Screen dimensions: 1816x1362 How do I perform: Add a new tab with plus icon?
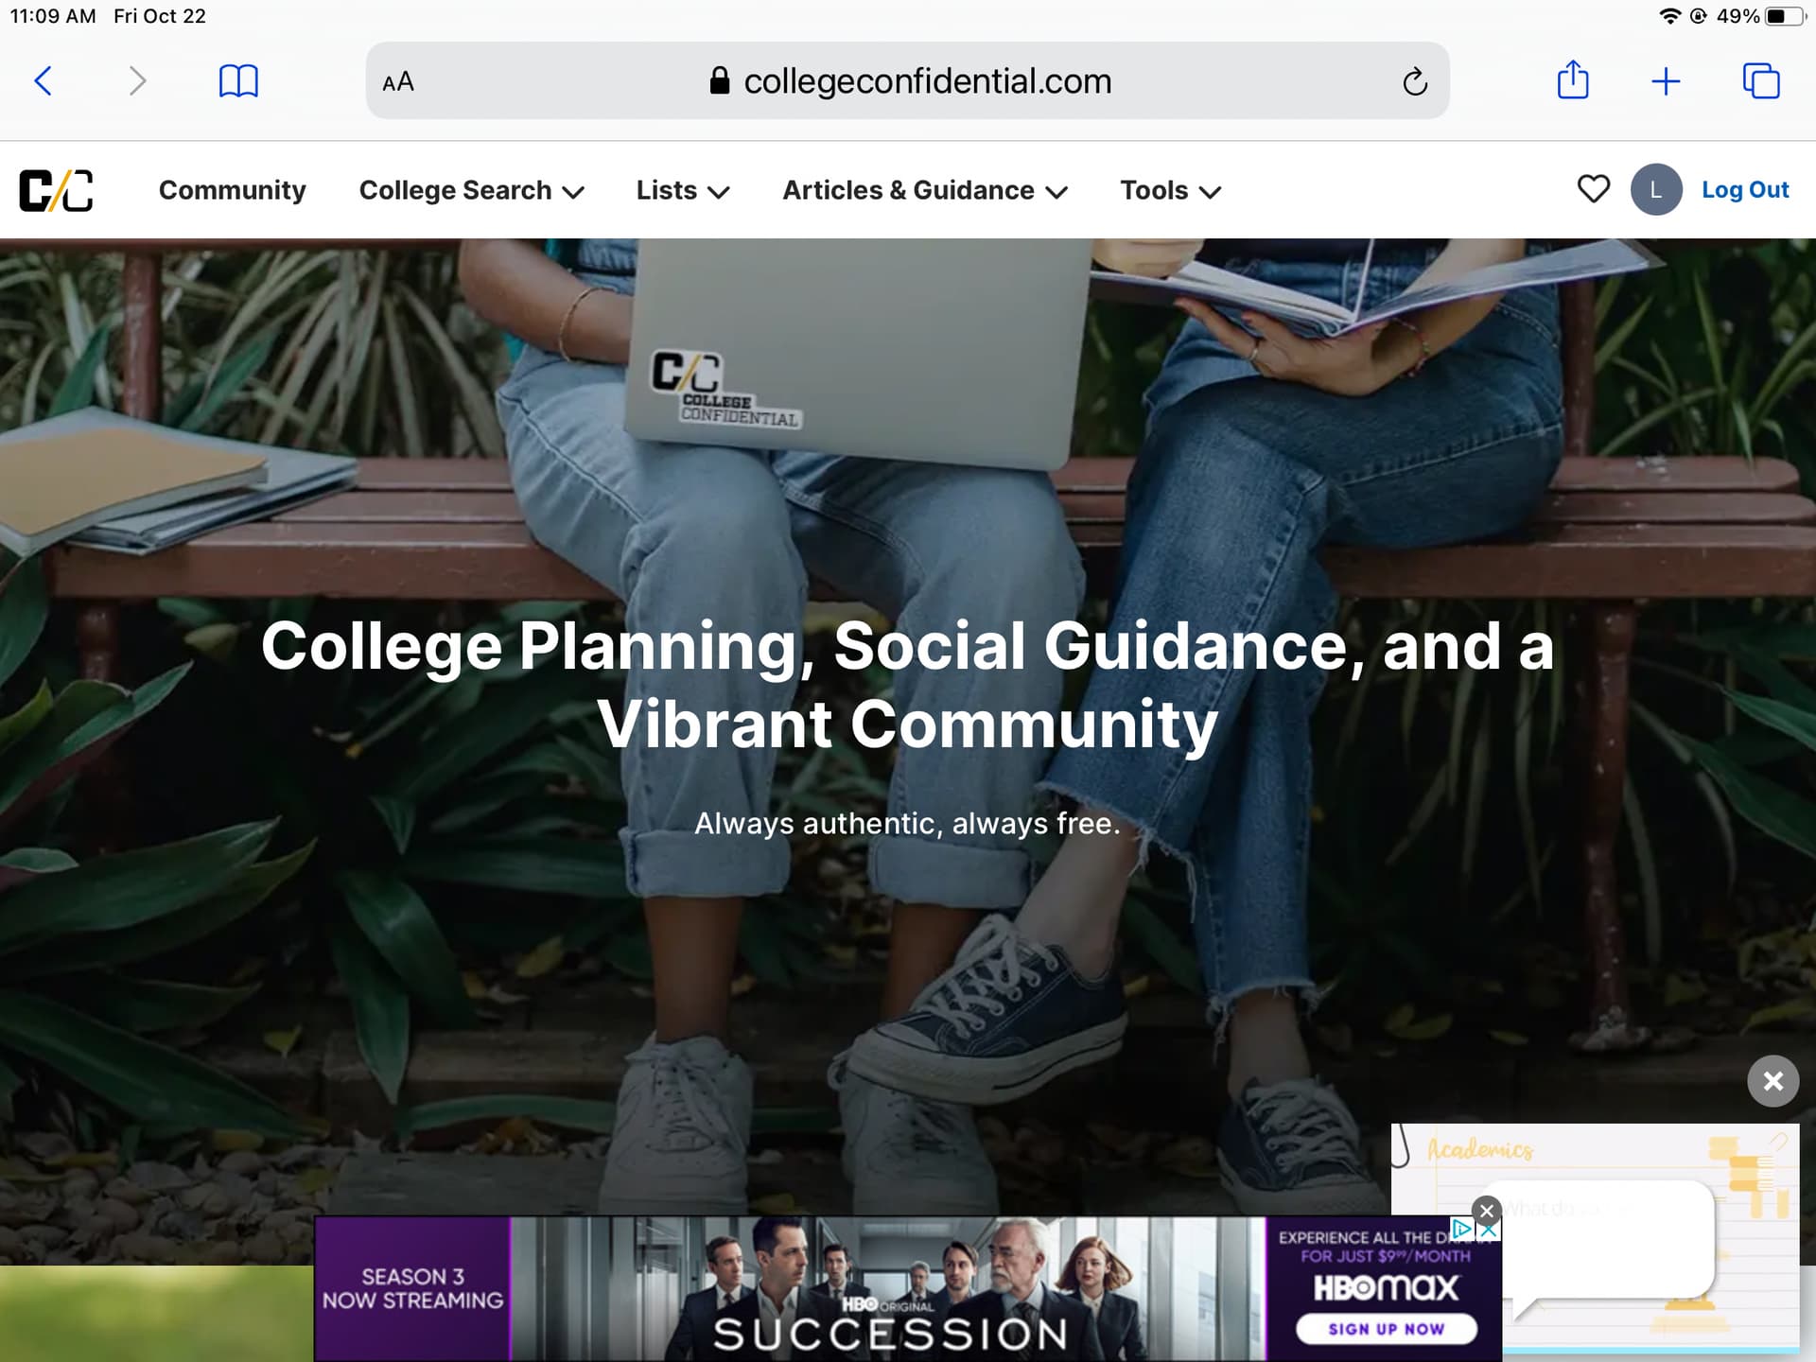(1666, 81)
